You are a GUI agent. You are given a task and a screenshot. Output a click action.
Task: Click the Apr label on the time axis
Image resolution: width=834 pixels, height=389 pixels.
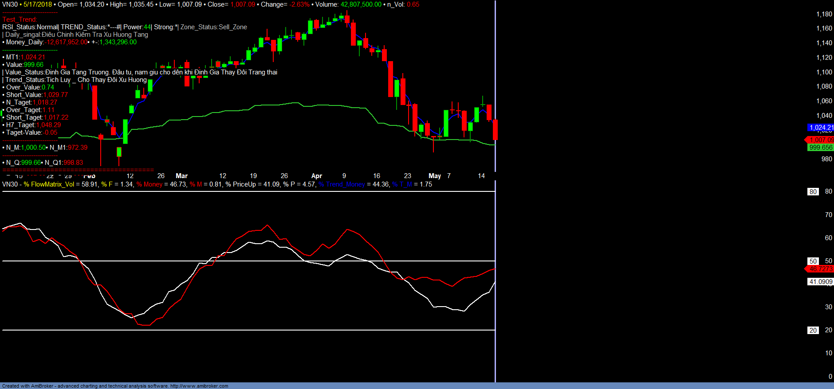point(316,176)
